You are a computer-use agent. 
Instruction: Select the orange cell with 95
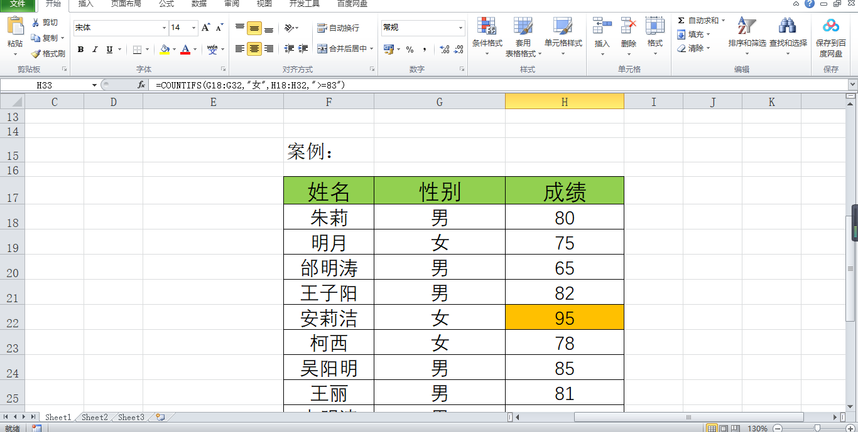coord(565,317)
